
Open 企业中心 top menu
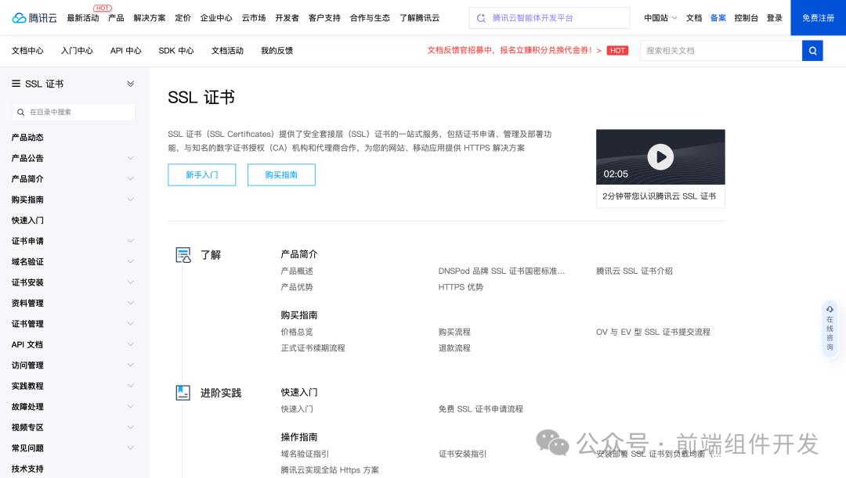(x=216, y=18)
